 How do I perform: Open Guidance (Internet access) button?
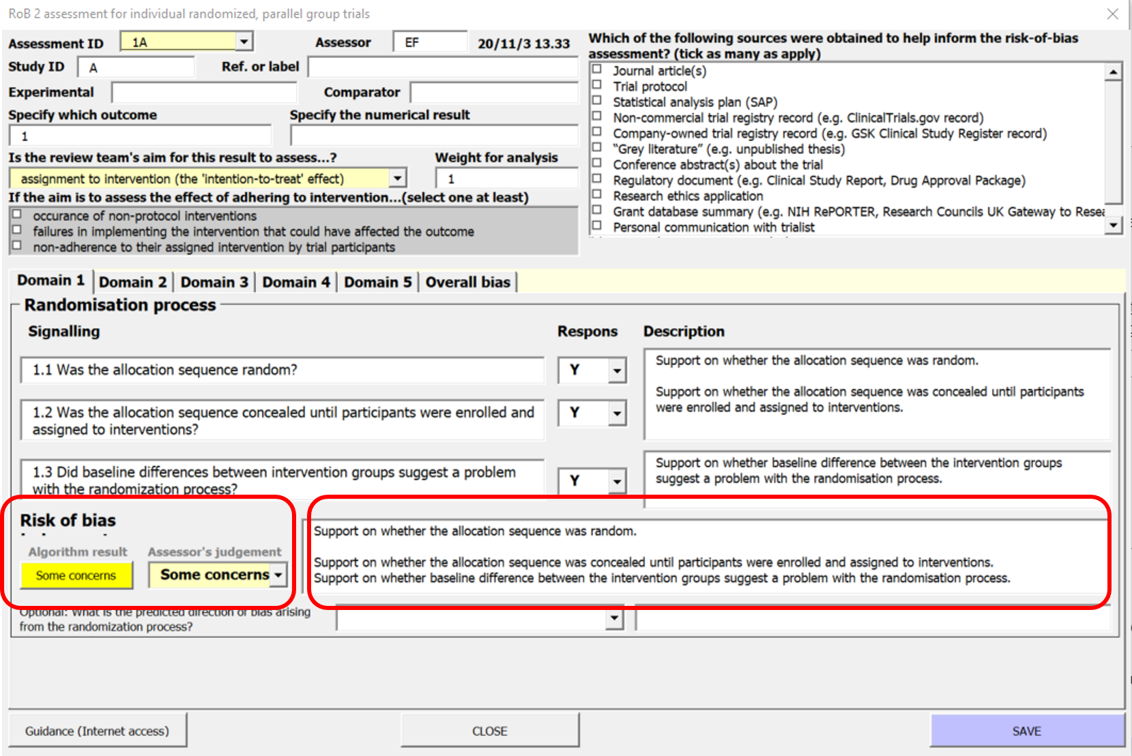coord(97,731)
